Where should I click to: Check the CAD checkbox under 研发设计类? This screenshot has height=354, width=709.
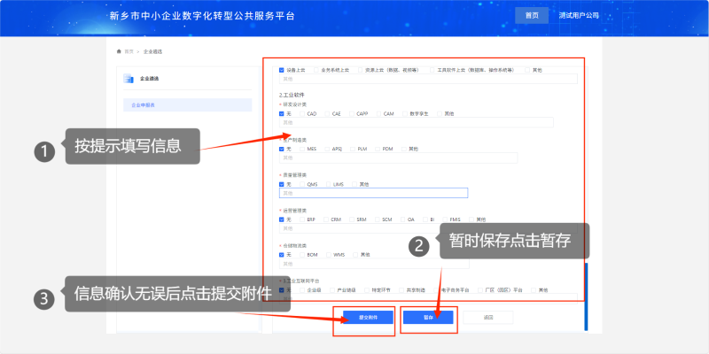[301, 114]
